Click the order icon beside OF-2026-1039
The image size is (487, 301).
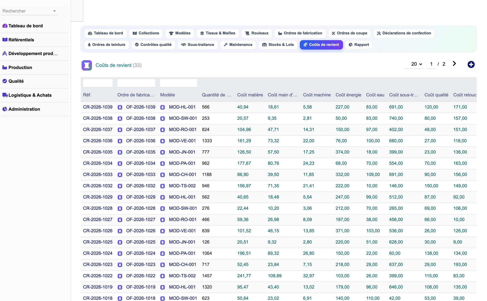tap(120, 107)
